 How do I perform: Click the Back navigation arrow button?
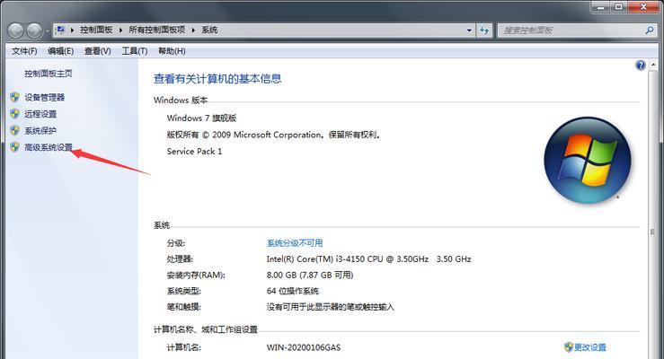(15, 31)
